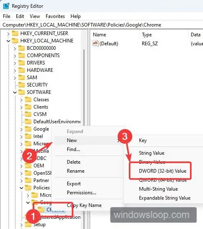Open the View menu
203x229 pixels.
tap(35, 16)
